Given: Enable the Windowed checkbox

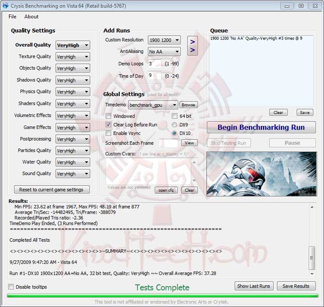Looking at the screenshot, I should [108, 116].
